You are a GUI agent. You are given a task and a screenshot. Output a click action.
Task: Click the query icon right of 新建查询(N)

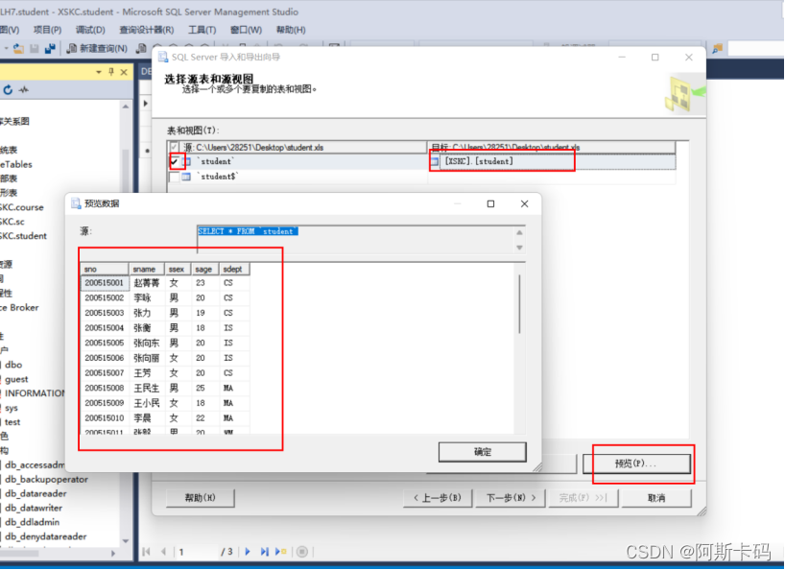142,49
